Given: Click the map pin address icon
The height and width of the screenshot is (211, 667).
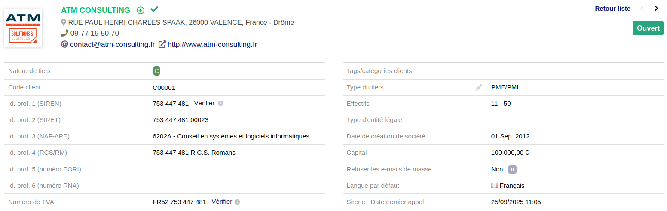Looking at the screenshot, I should point(64,22).
